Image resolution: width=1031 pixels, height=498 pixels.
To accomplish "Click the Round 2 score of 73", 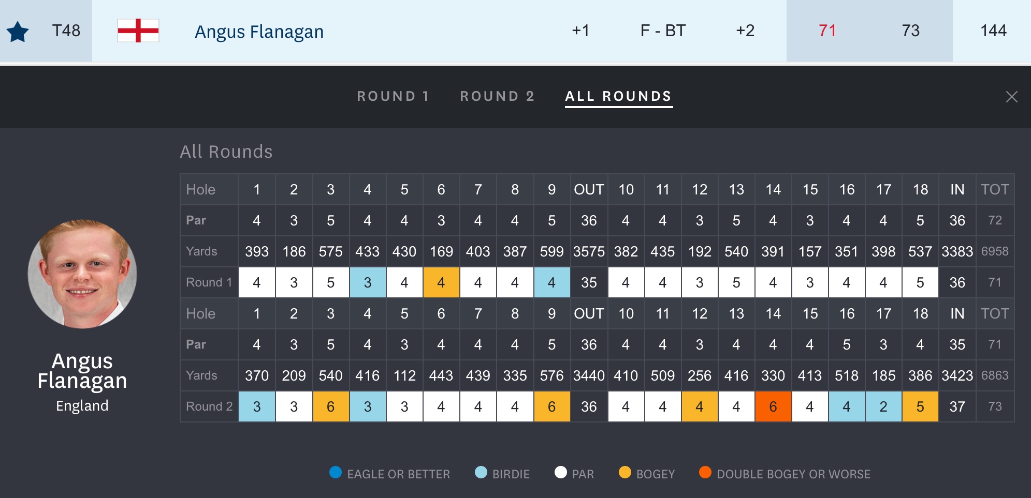I will coord(910,31).
